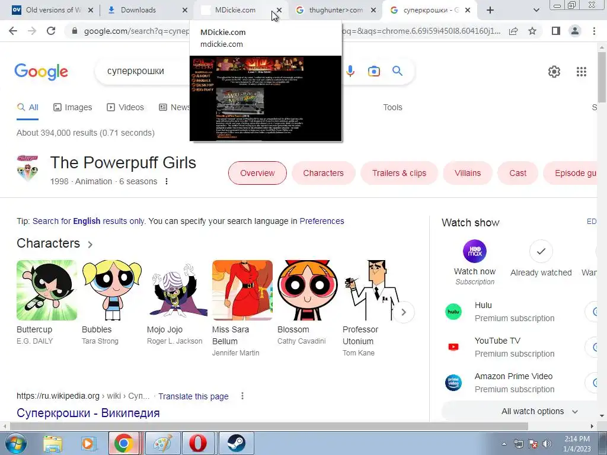Select the Villains chip
Viewport: 607px width, 455px height.
(468, 173)
